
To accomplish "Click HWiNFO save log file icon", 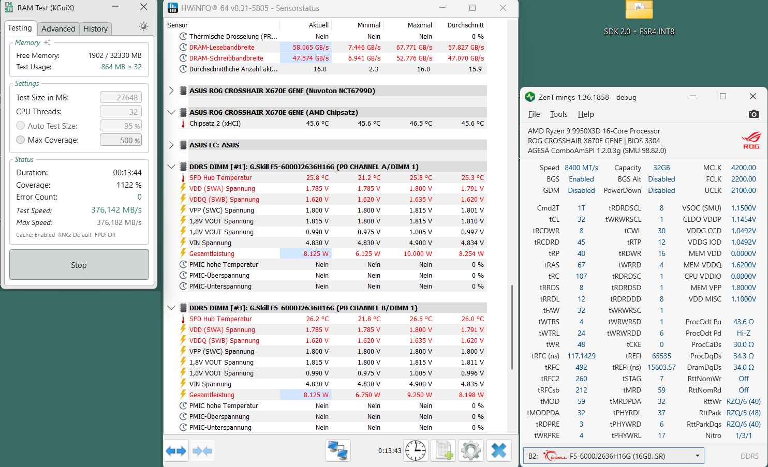I will pyautogui.click(x=444, y=450).
